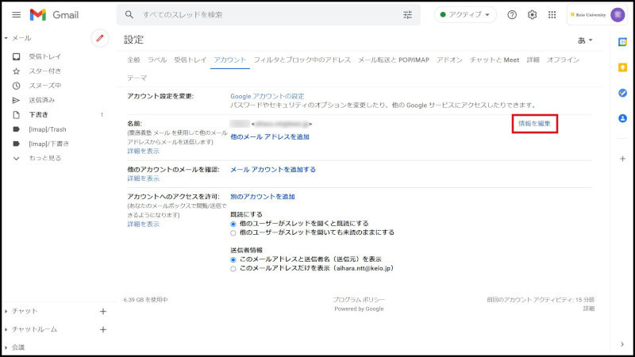Open the input language あ dropdown
635x357 pixels.
583,40
